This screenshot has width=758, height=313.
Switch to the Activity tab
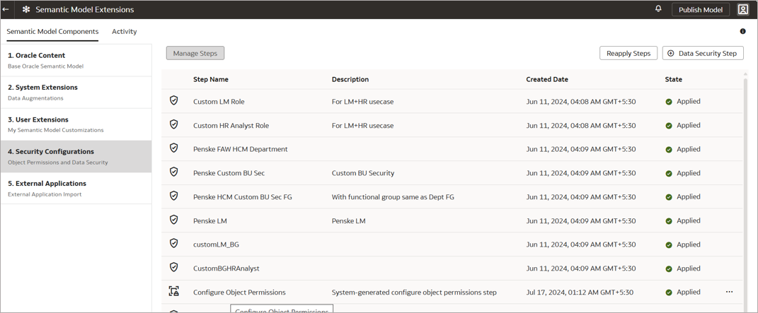tap(125, 31)
